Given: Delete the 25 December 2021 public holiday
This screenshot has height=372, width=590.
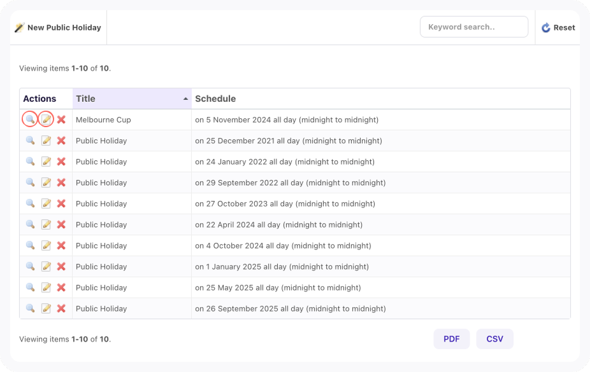Looking at the screenshot, I should point(61,141).
